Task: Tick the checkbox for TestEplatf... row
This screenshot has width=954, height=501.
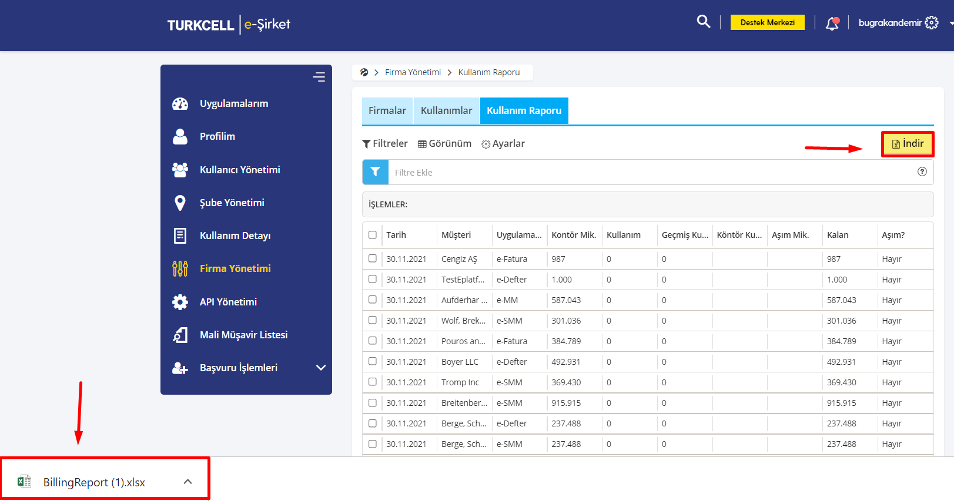Action: click(x=373, y=279)
